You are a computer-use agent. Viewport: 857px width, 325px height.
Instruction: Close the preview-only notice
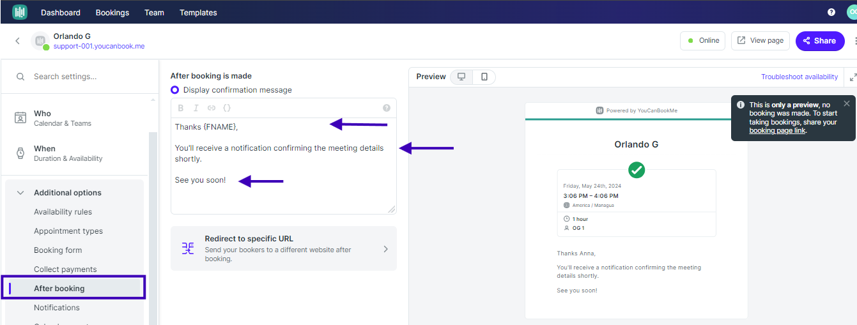847,103
